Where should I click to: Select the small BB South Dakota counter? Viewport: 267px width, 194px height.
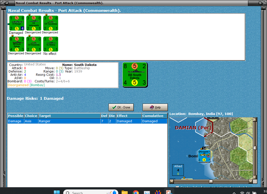17,44
